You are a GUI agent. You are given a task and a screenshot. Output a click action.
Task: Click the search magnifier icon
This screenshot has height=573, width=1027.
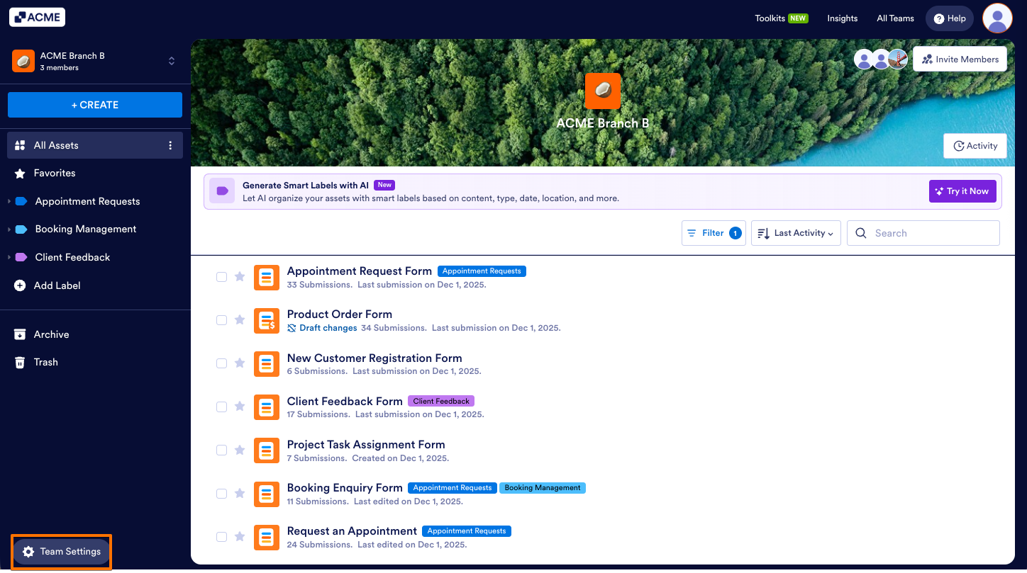[x=861, y=233]
